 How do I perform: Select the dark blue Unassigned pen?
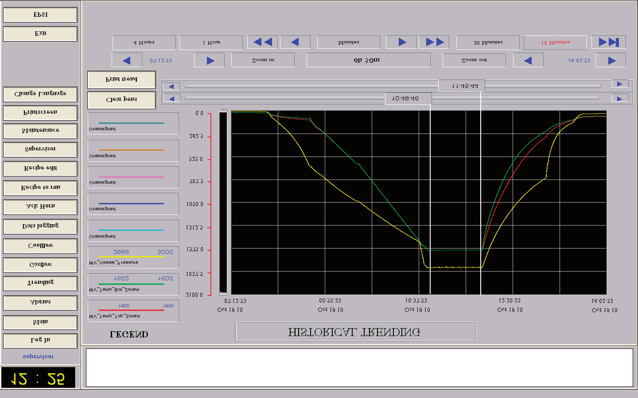[x=133, y=204]
